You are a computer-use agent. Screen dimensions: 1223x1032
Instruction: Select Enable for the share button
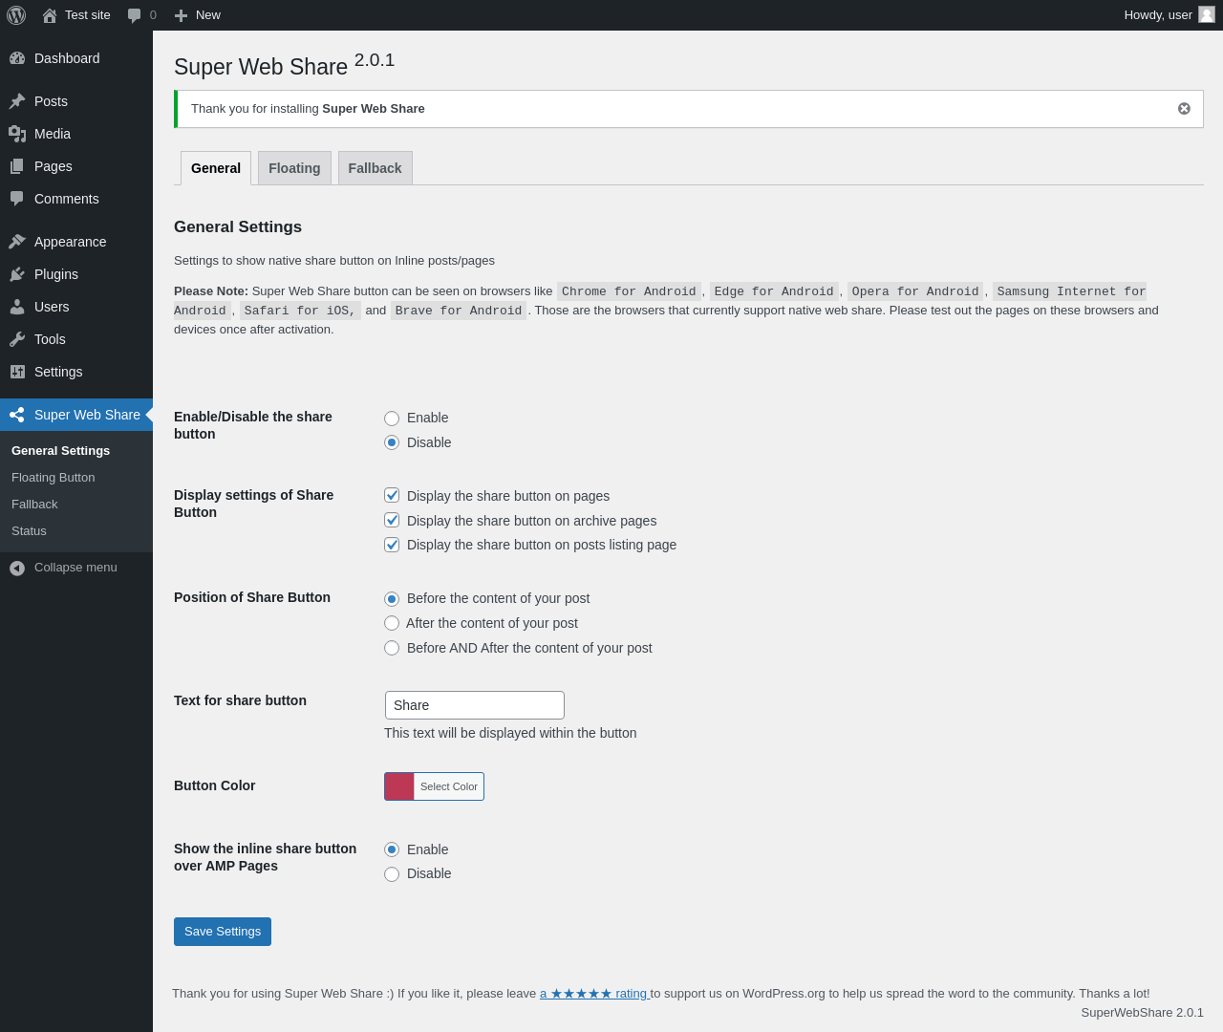pos(392,419)
